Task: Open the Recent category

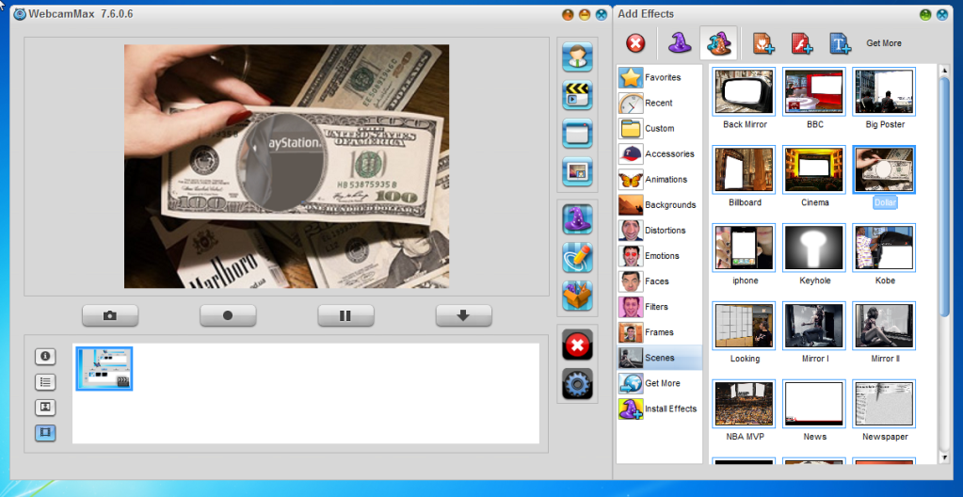Action: (660, 104)
